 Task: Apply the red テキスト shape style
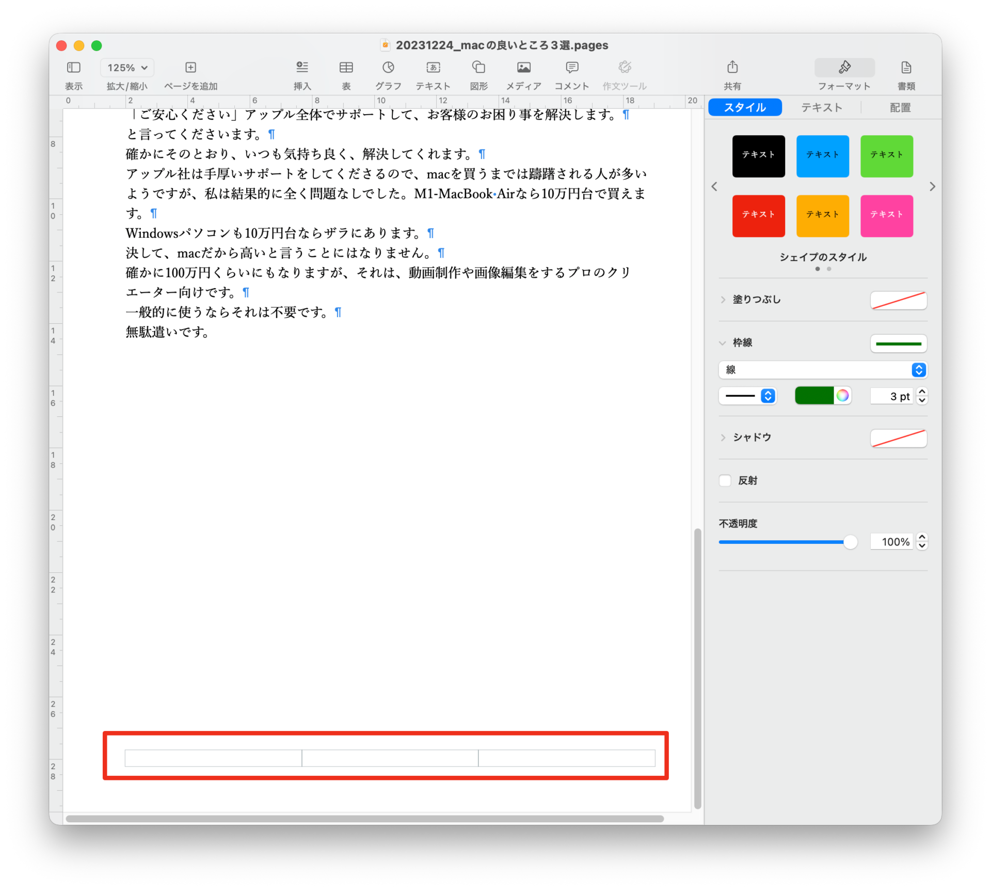758,215
